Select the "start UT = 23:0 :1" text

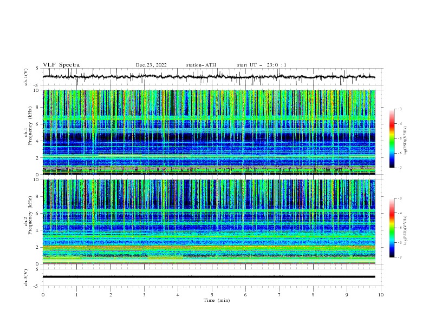click(x=262, y=65)
